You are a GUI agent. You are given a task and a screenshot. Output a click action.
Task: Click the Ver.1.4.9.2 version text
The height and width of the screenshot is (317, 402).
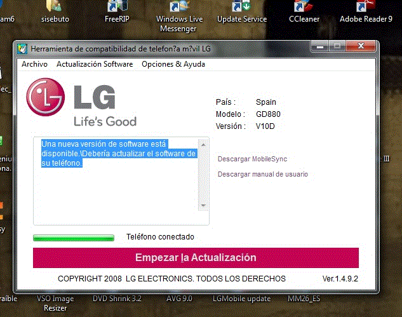[x=340, y=279]
